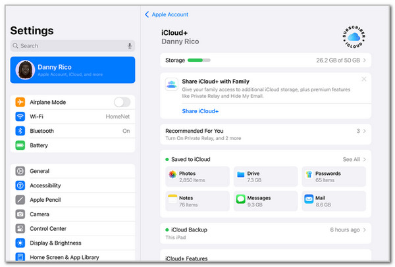395x267 pixels.
Task: Open the iCloud Drive tile
Action: (x=265, y=176)
